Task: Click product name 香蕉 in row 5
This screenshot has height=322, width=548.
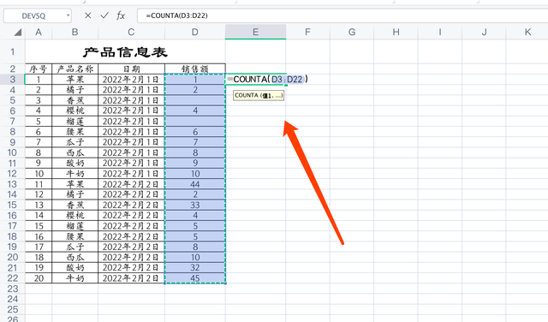Action: (74, 100)
